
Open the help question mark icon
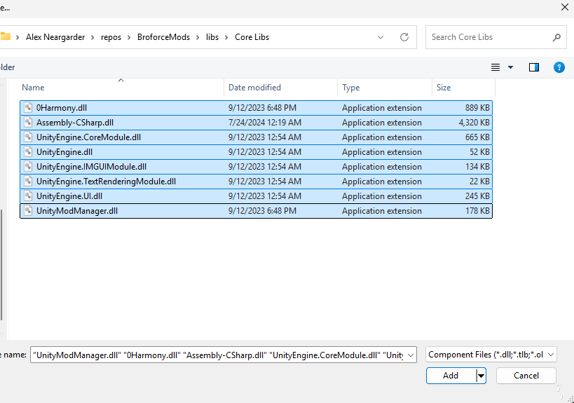pyautogui.click(x=559, y=67)
